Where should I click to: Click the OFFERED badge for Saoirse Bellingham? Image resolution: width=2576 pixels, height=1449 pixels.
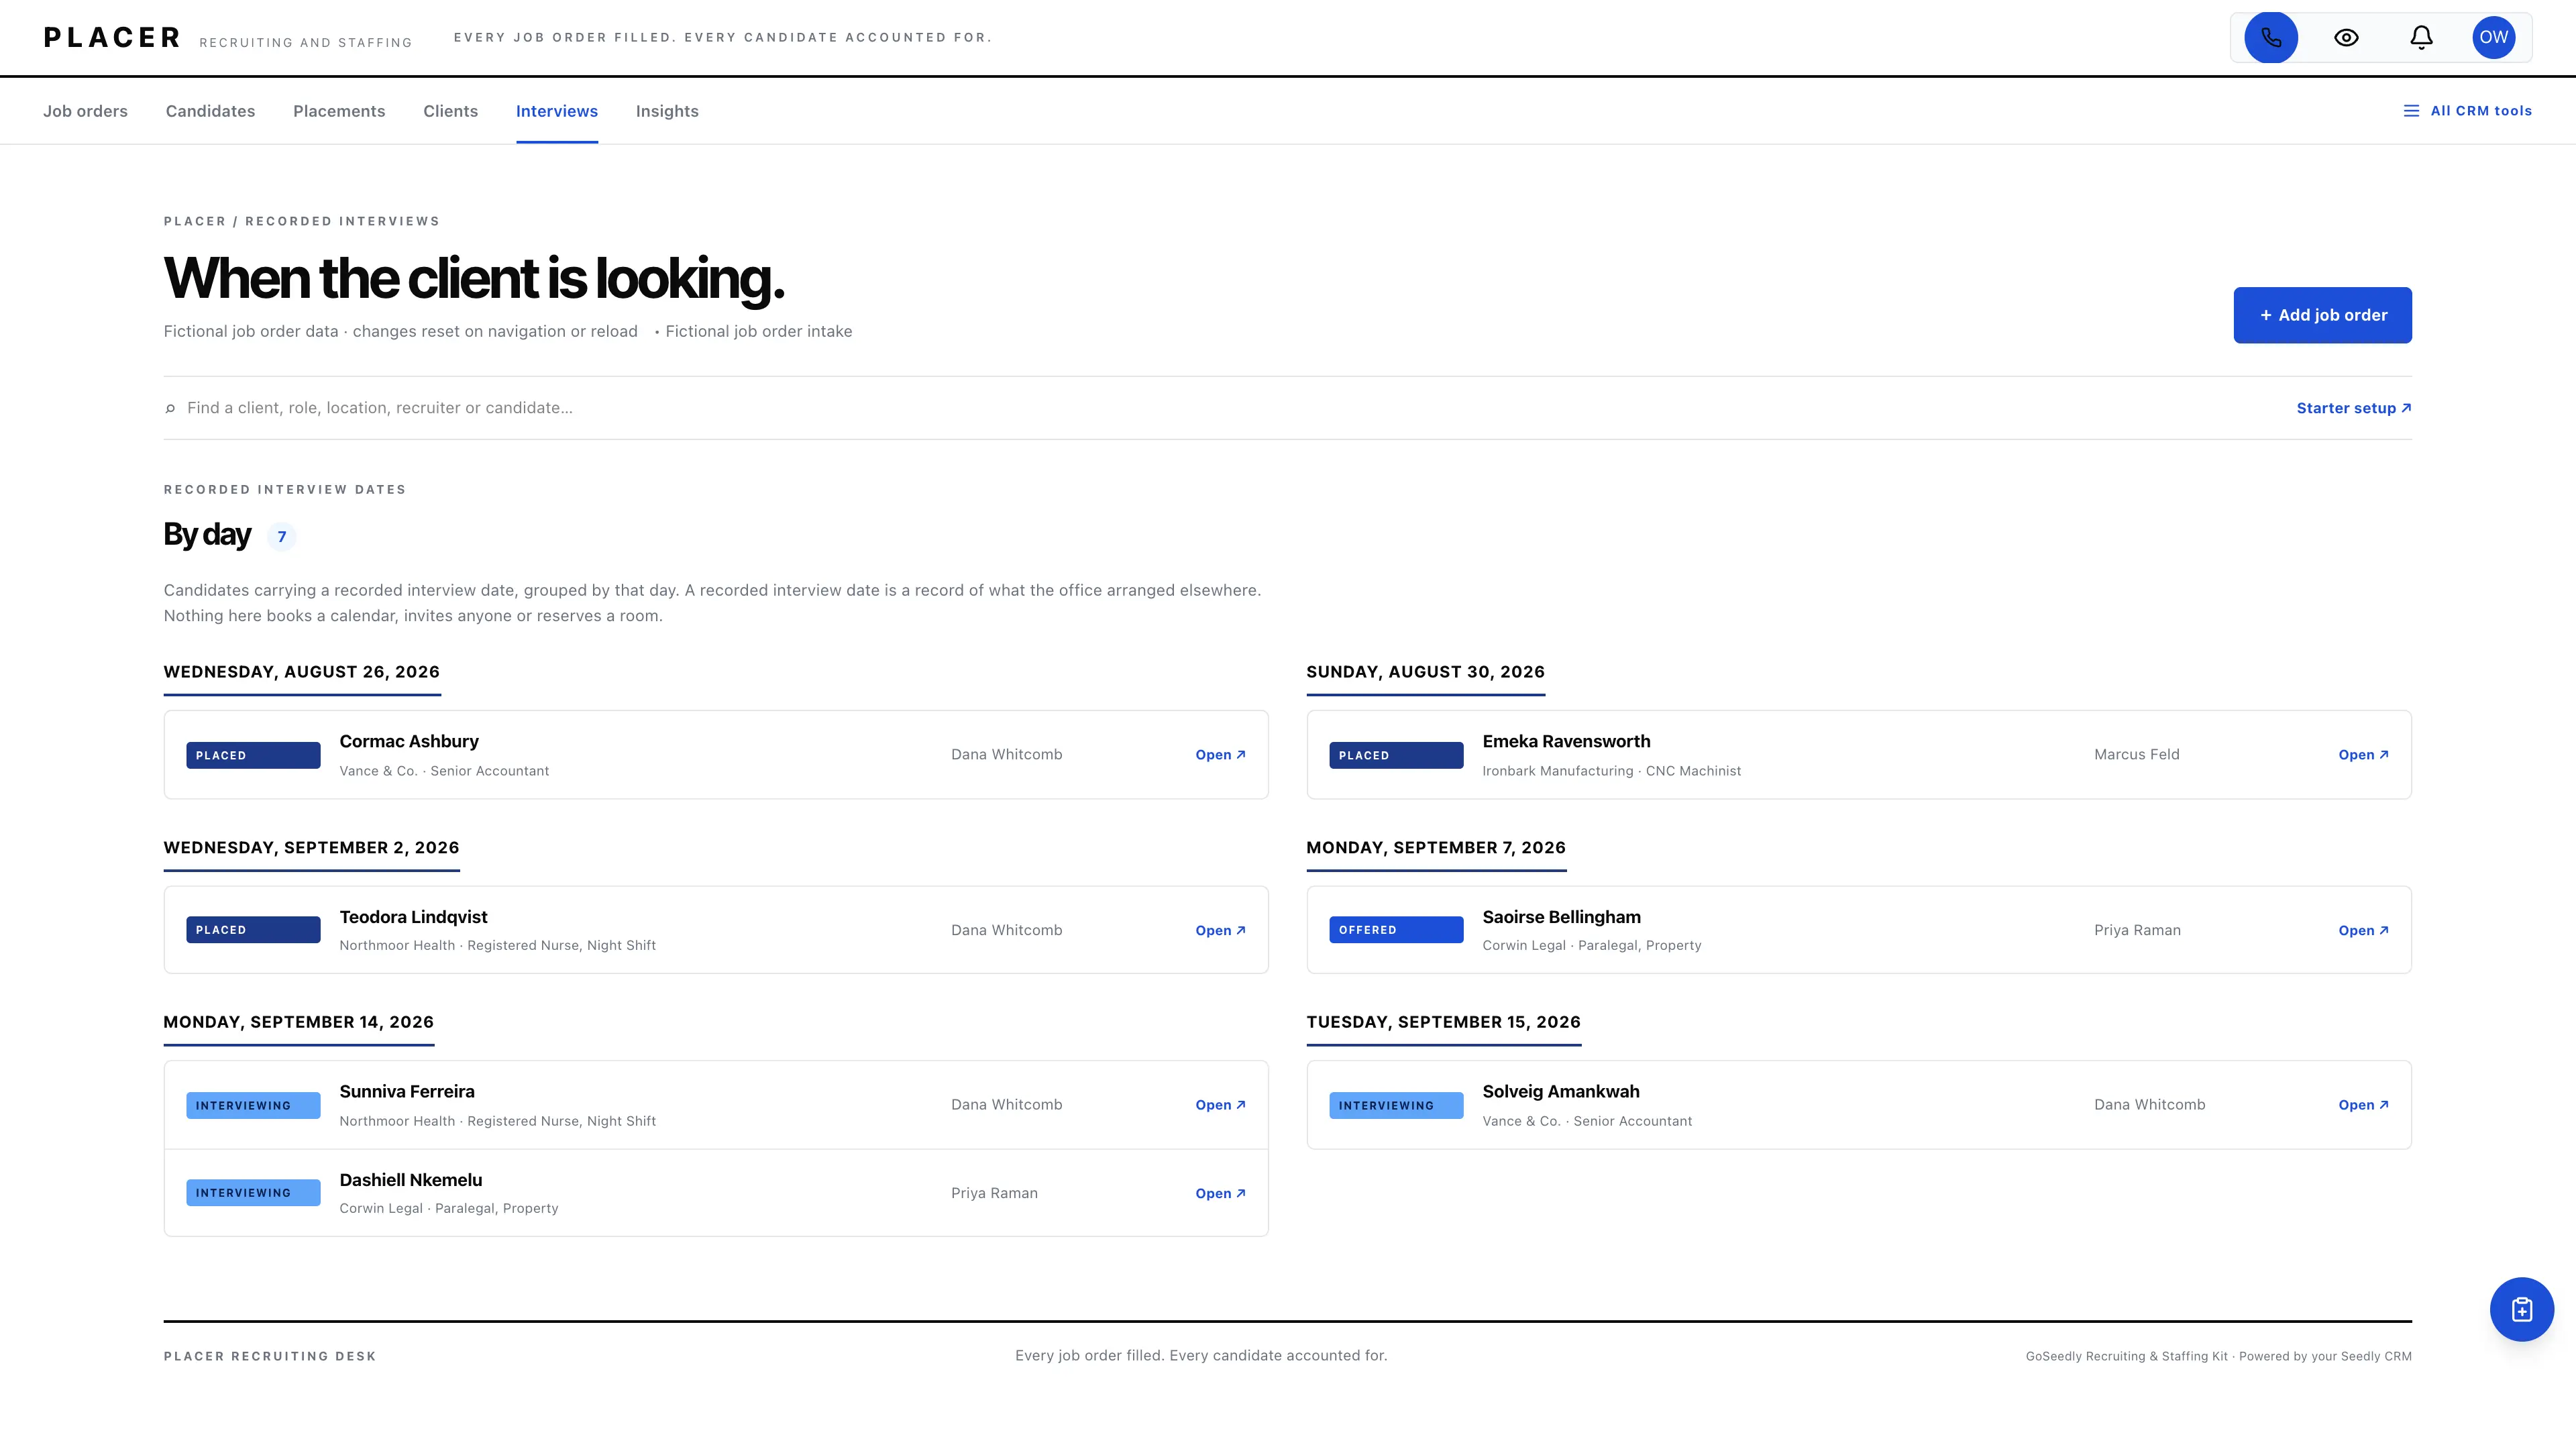pyautogui.click(x=1396, y=930)
